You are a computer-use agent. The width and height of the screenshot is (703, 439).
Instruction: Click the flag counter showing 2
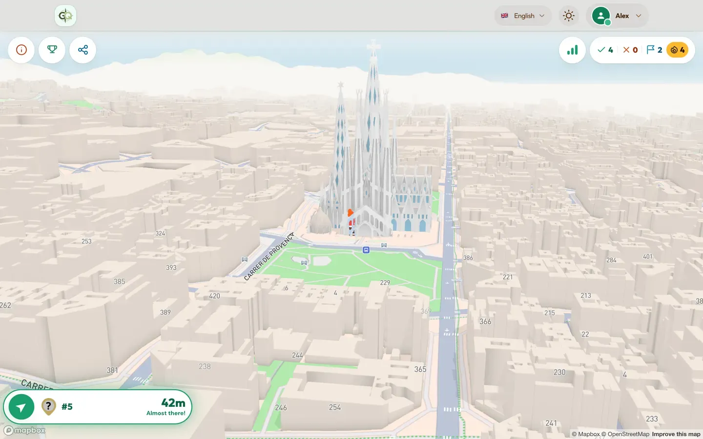[654, 50]
